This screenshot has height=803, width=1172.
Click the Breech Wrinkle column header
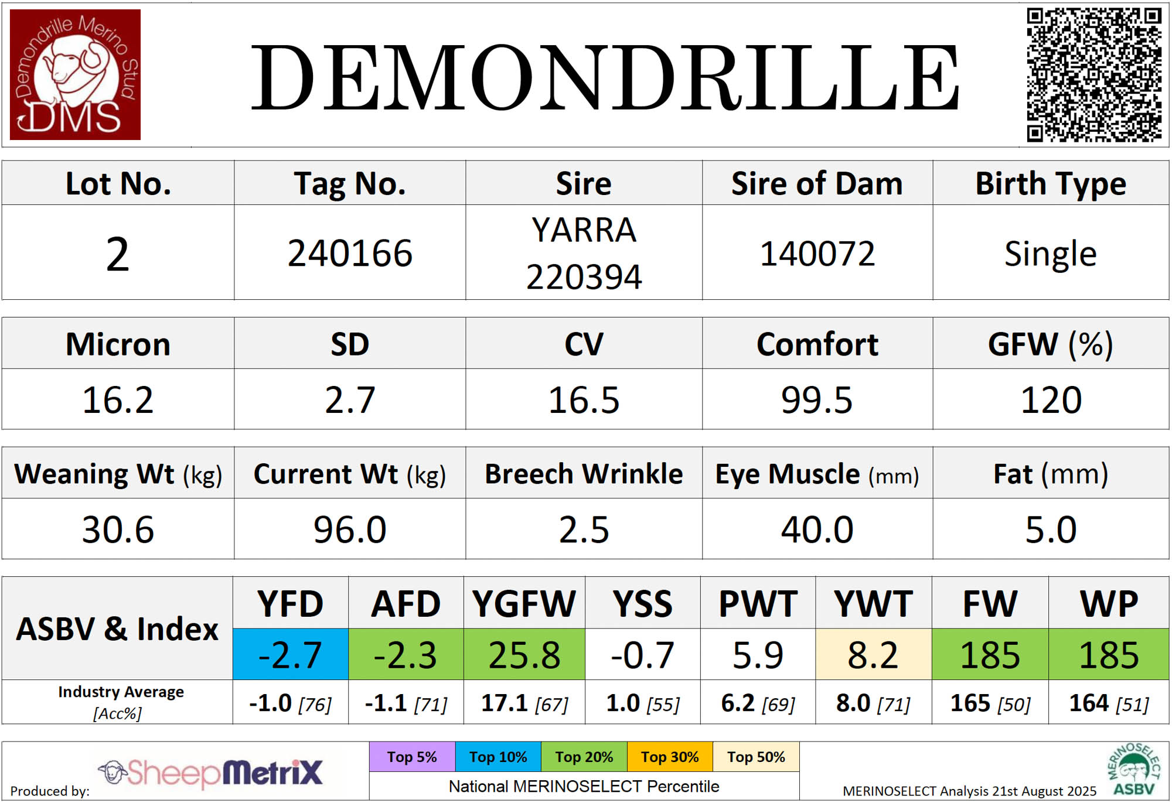[584, 473]
